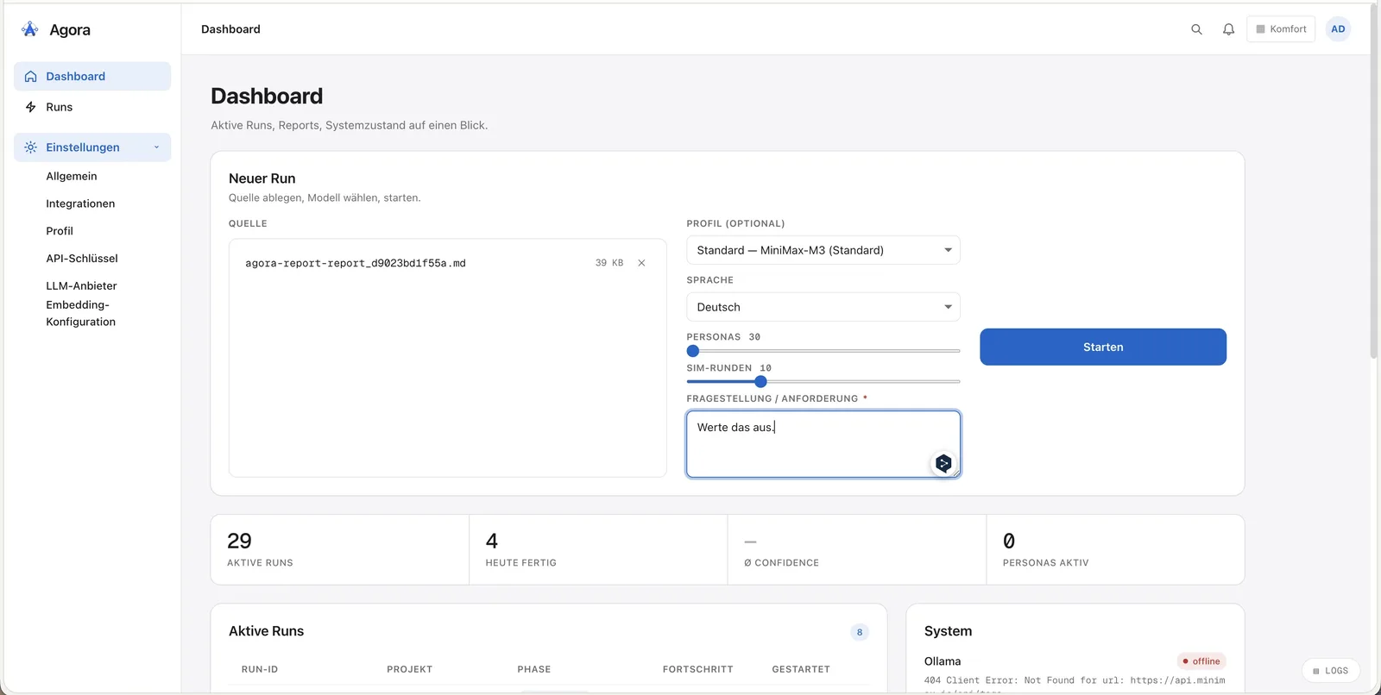
Task: Open Allgemein settings
Action: tap(72, 176)
